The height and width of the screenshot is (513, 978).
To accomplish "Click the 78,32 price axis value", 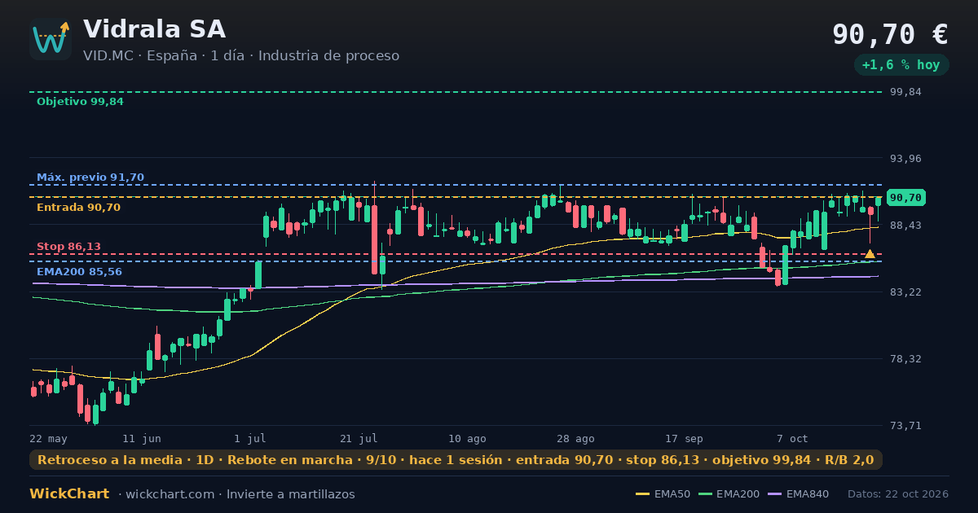I will 904,359.
